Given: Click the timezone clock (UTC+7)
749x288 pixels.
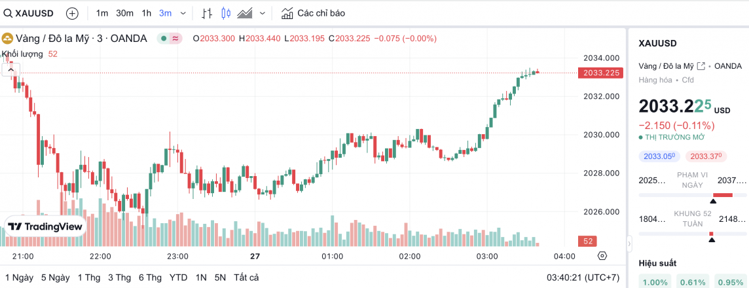Looking at the screenshot, I should point(583,278).
